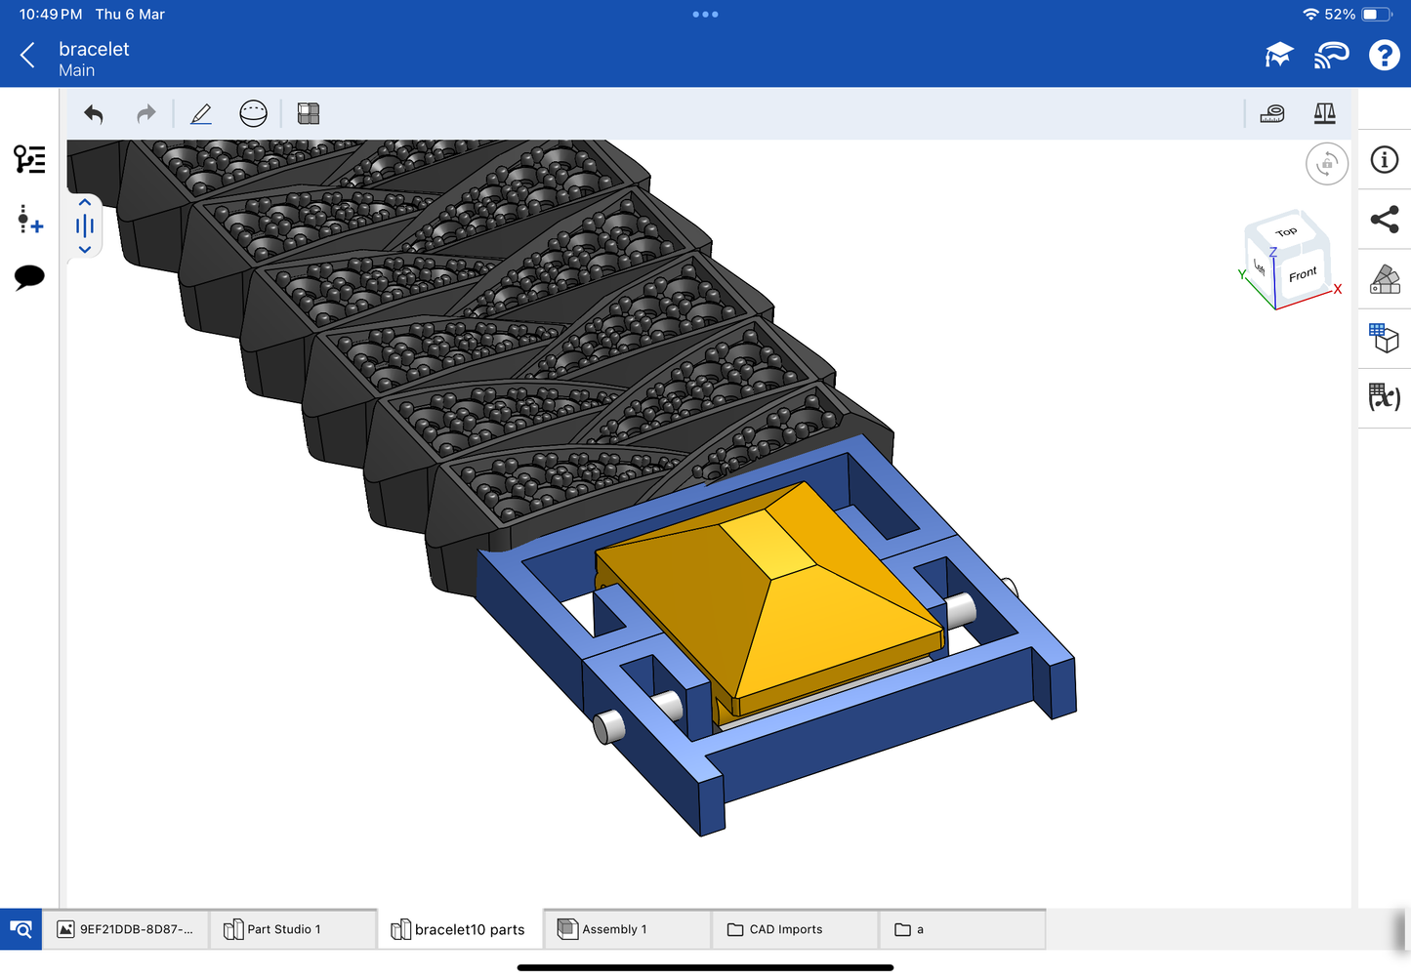Open the help question mark button

tap(1384, 56)
